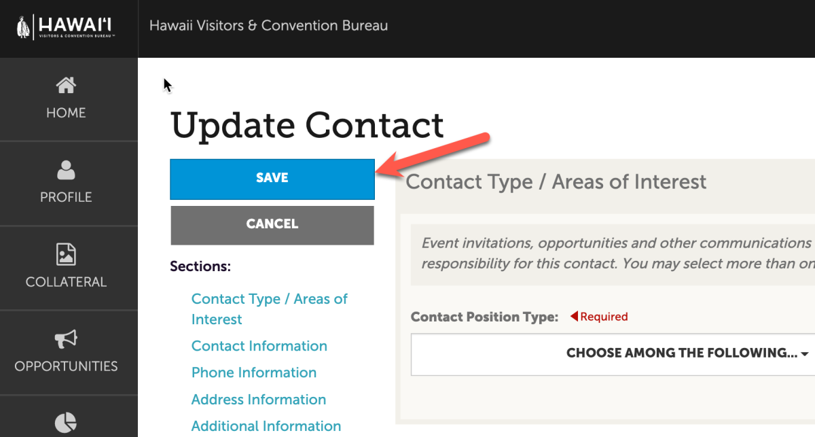Click the Hawaii Visitors & Convention Bureau header
This screenshot has width=815, height=437.
click(268, 26)
